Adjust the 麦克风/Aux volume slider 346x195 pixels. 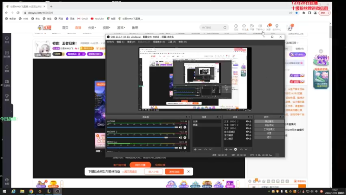(142, 148)
